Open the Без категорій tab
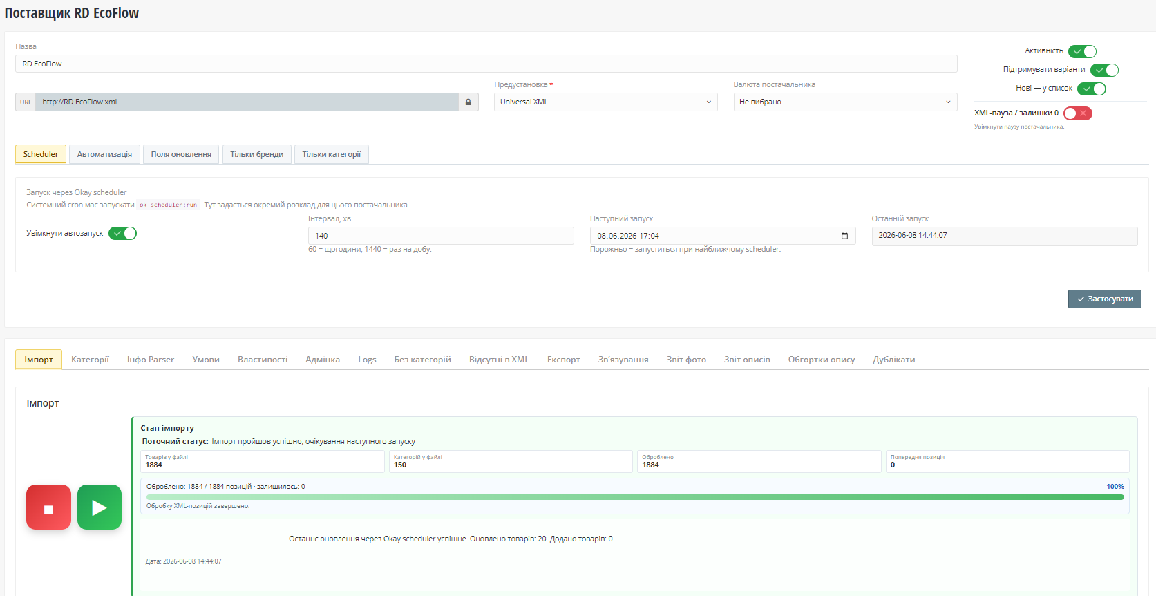The width and height of the screenshot is (1156, 596). point(422,360)
